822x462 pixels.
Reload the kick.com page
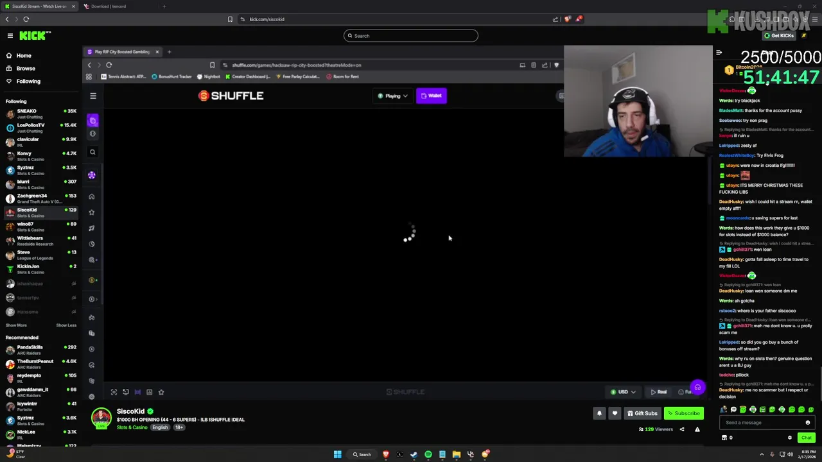tap(26, 19)
